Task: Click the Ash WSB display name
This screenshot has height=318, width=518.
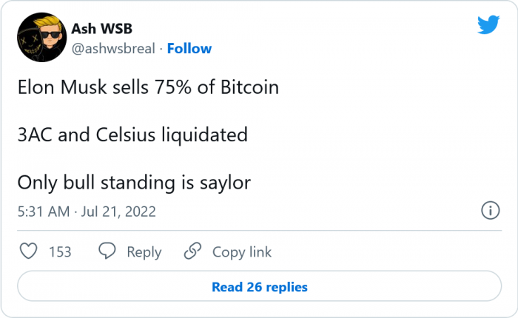Action: [101, 29]
